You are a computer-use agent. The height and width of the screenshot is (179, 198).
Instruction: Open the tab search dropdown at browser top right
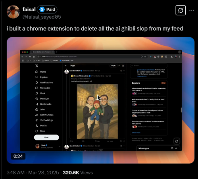pos(180,52)
